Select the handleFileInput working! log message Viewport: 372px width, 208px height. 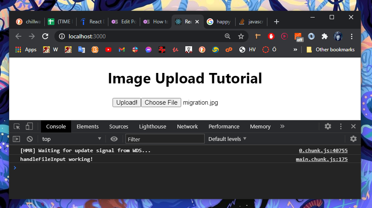click(x=56, y=159)
